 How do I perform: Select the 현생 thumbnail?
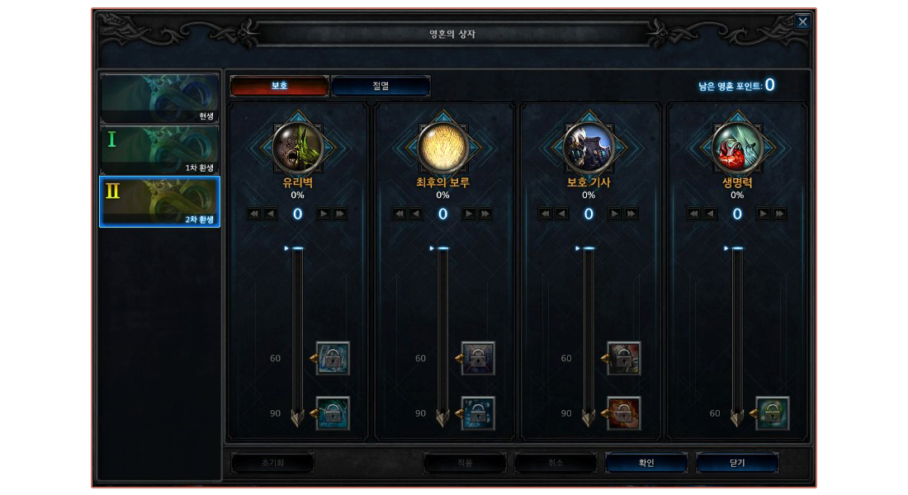(x=160, y=98)
